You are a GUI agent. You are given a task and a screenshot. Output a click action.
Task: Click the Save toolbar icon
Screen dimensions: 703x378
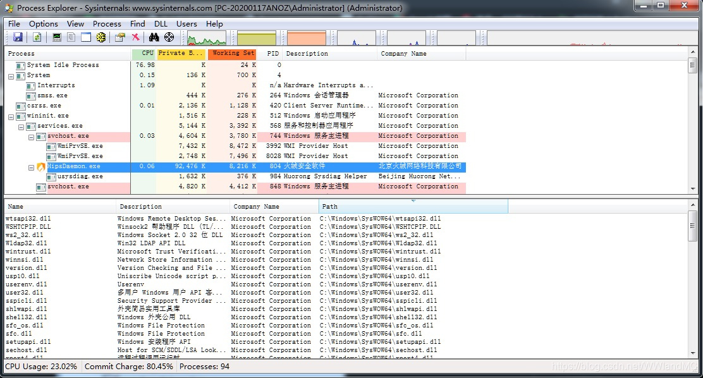[x=18, y=37]
